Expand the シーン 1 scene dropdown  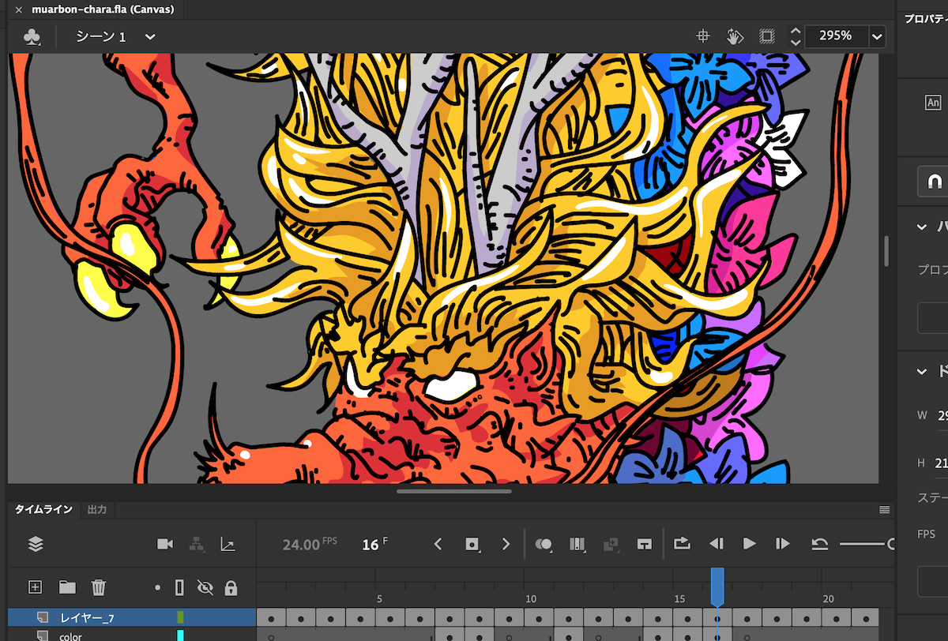pyautogui.click(x=150, y=36)
